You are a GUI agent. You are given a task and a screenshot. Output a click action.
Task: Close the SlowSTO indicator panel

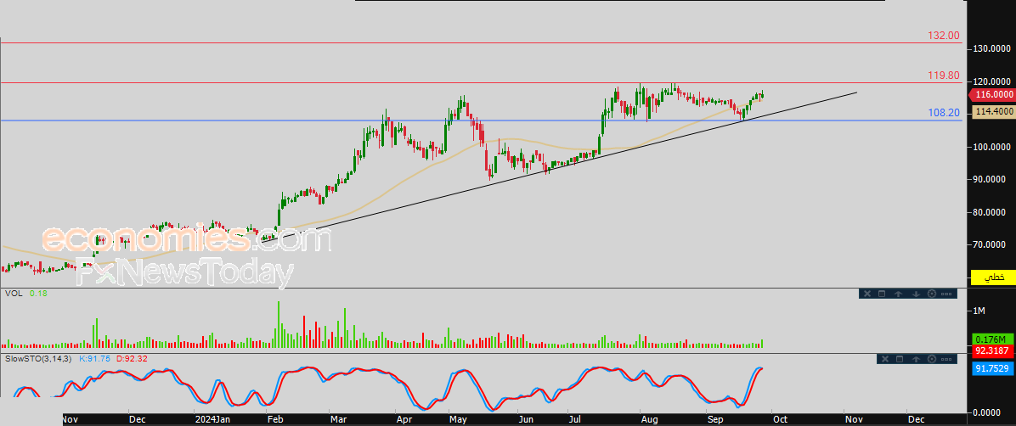pos(885,359)
